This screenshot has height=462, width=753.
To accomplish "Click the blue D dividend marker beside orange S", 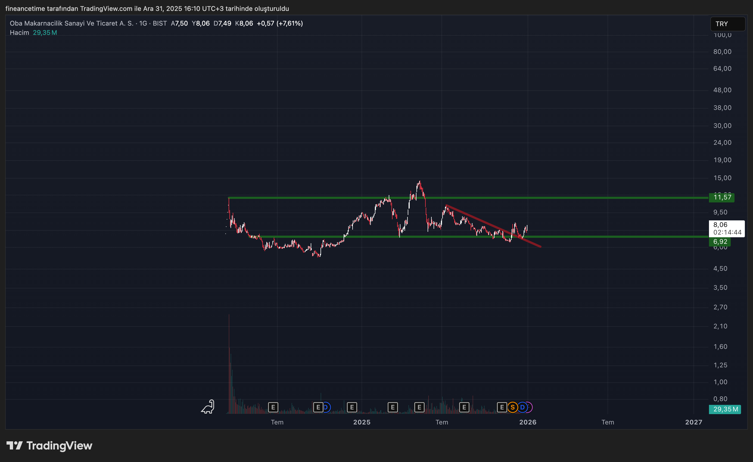I will (x=522, y=407).
